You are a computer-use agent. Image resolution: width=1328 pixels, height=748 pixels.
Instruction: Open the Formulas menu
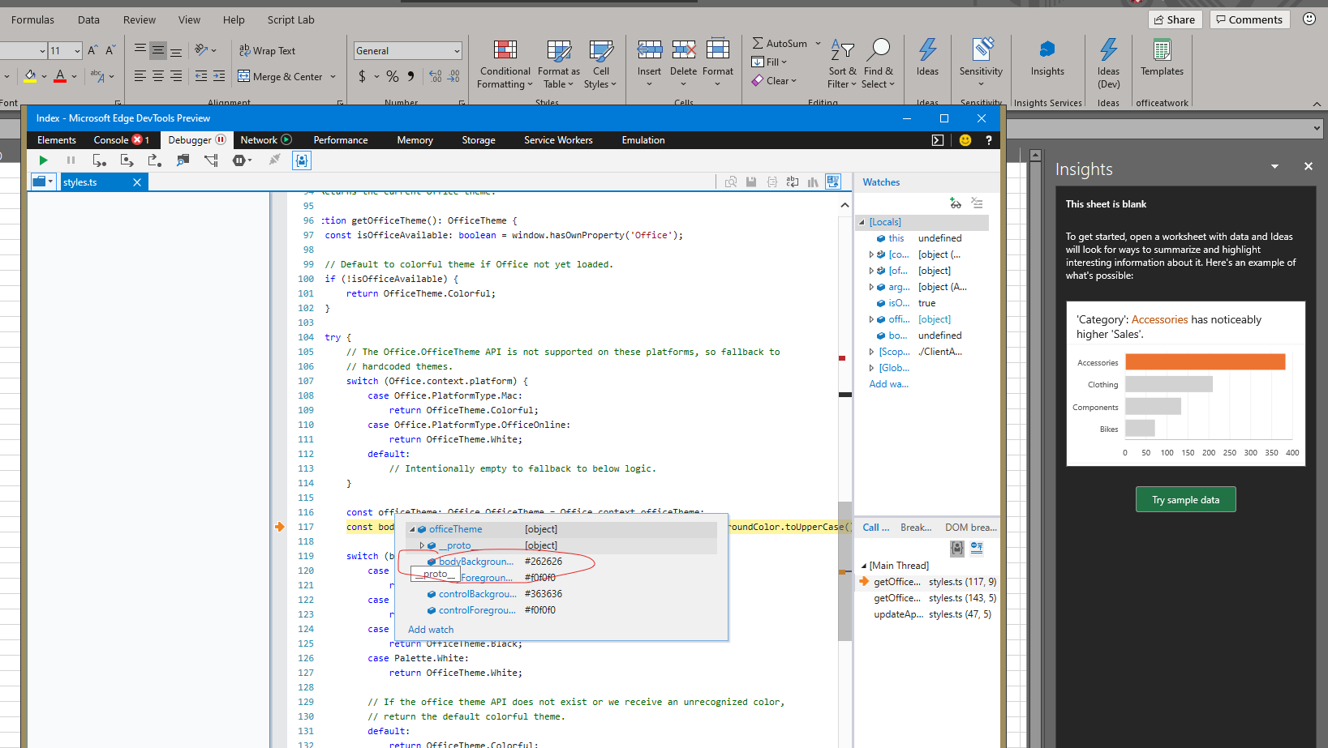(32, 19)
